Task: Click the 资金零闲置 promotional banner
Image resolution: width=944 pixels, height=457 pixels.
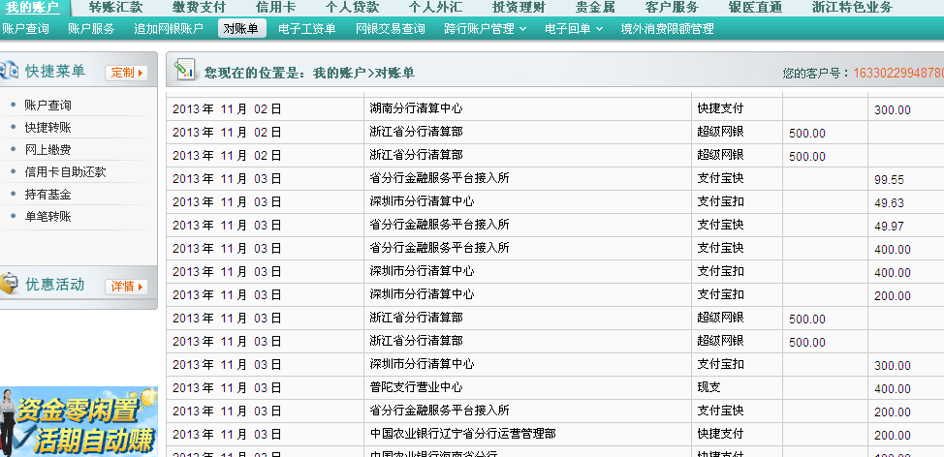Action: [79, 421]
